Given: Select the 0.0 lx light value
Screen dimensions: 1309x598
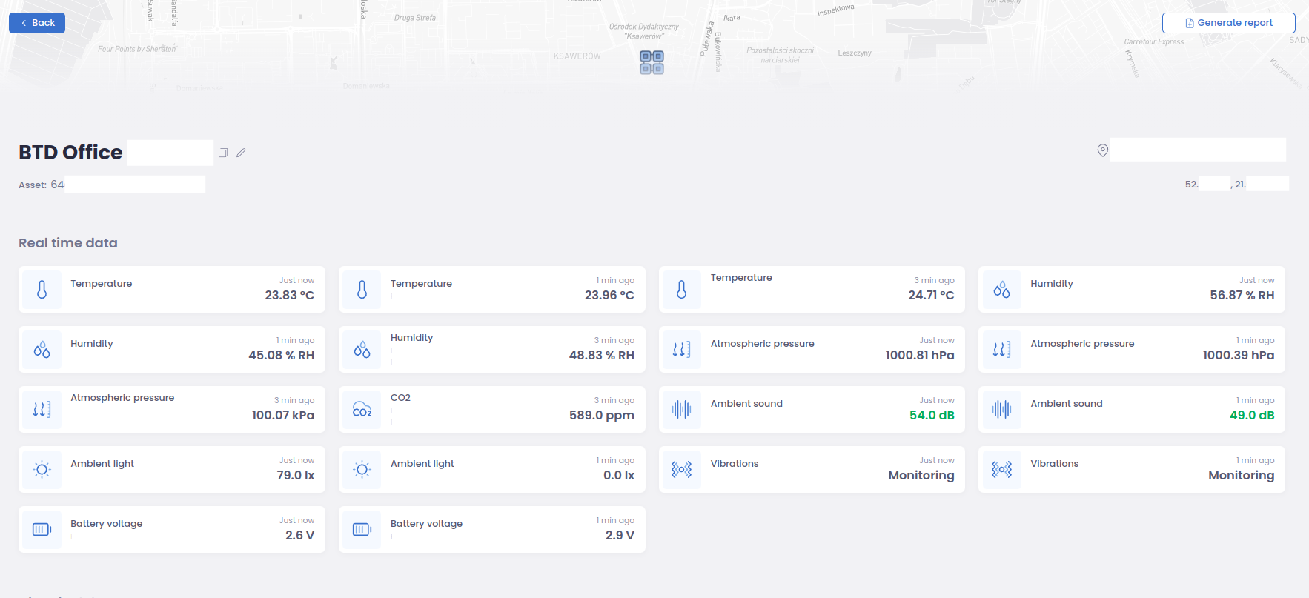Looking at the screenshot, I should (x=619, y=475).
